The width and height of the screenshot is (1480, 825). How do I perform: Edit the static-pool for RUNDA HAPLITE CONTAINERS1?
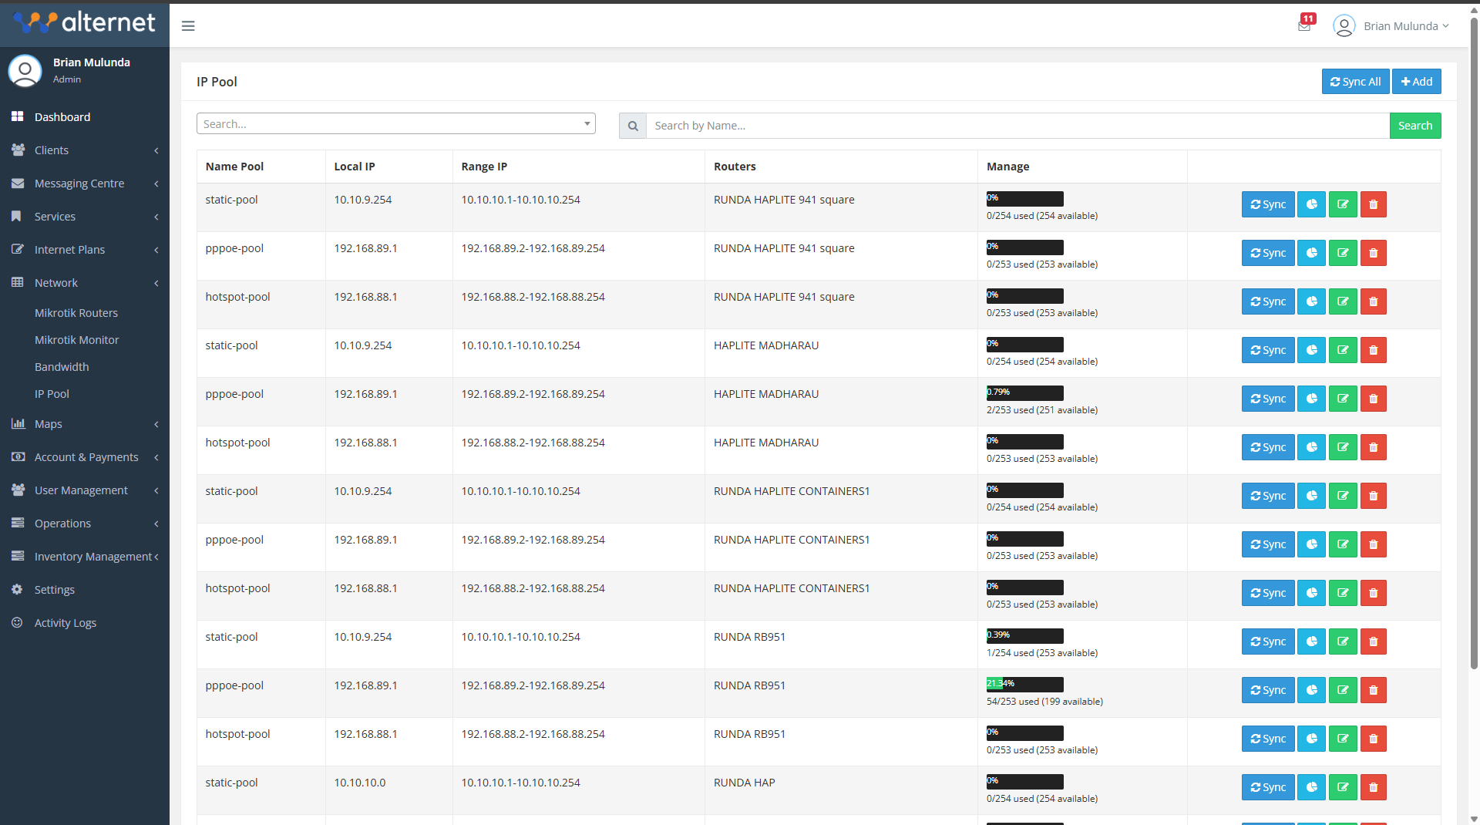point(1342,496)
